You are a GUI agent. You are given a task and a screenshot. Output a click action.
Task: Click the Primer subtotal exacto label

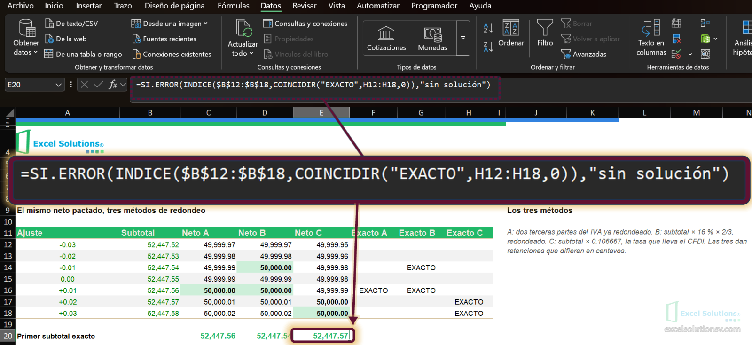tap(56, 336)
